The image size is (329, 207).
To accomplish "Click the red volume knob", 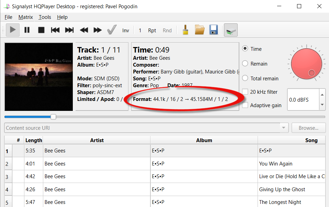I will [306, 64].
